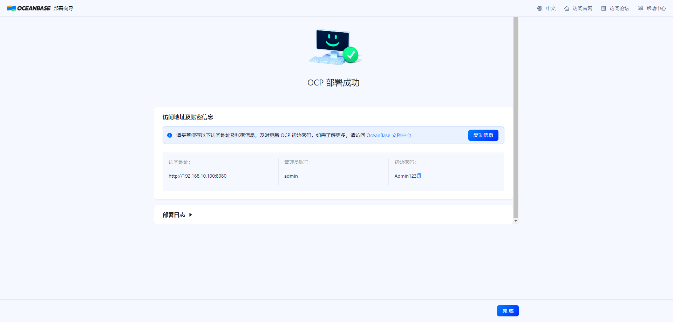Open the OceanBase 文档中心 link
The height and width of the screenshot is (322, 673).
[x=389, y=135]
